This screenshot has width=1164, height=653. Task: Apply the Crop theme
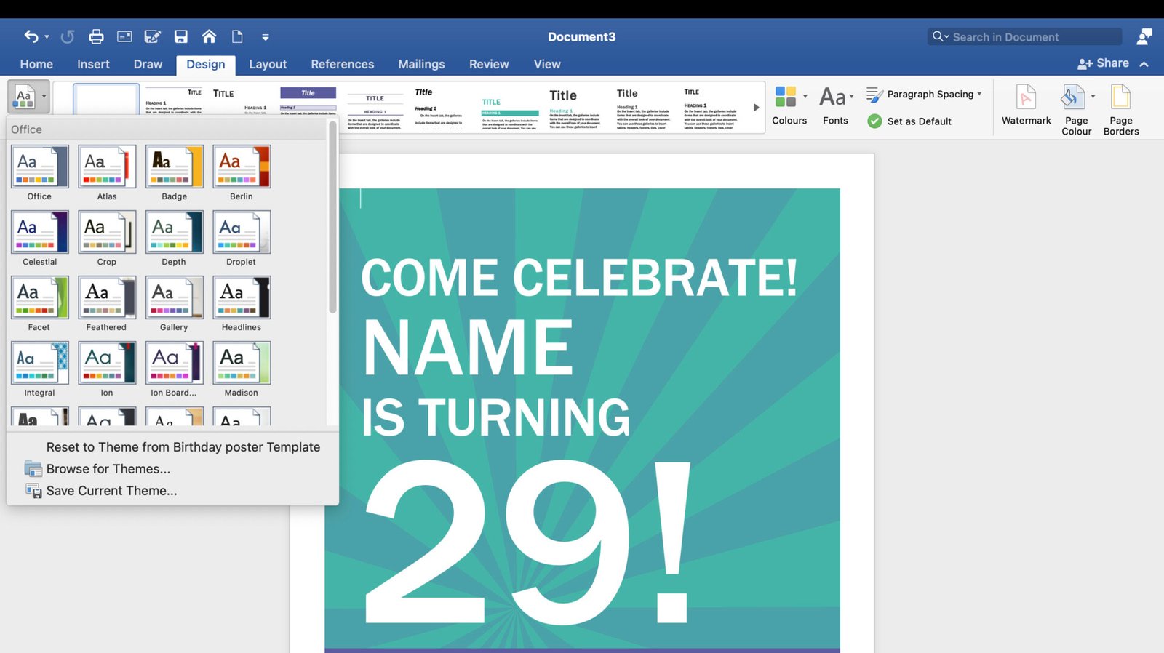(107, 232)
